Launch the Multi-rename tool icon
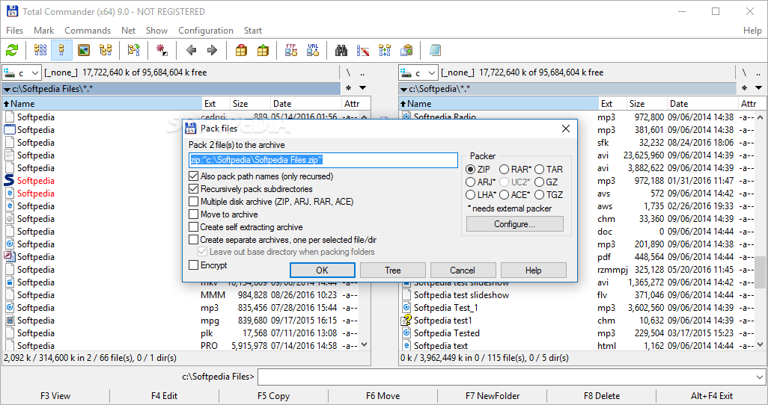 point(363,50)
